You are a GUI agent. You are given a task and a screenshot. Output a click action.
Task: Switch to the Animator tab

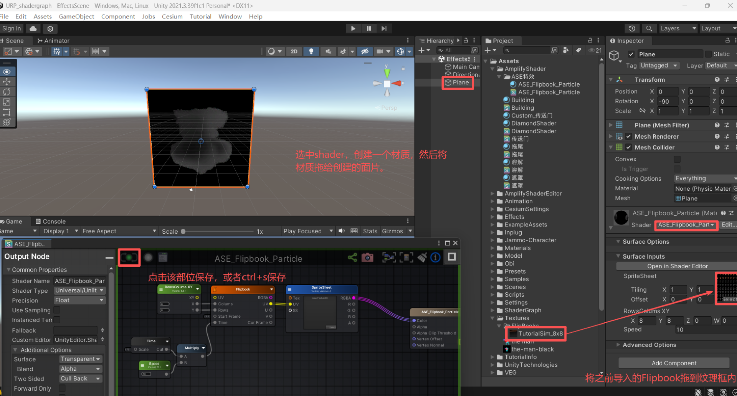53,41
